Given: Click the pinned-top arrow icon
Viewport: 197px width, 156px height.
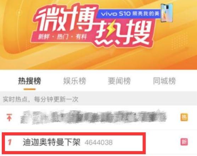Looking at the screenshot, I should 9,117.
